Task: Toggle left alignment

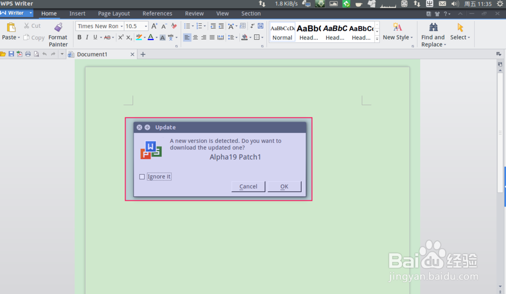Action: click(187, 37)
